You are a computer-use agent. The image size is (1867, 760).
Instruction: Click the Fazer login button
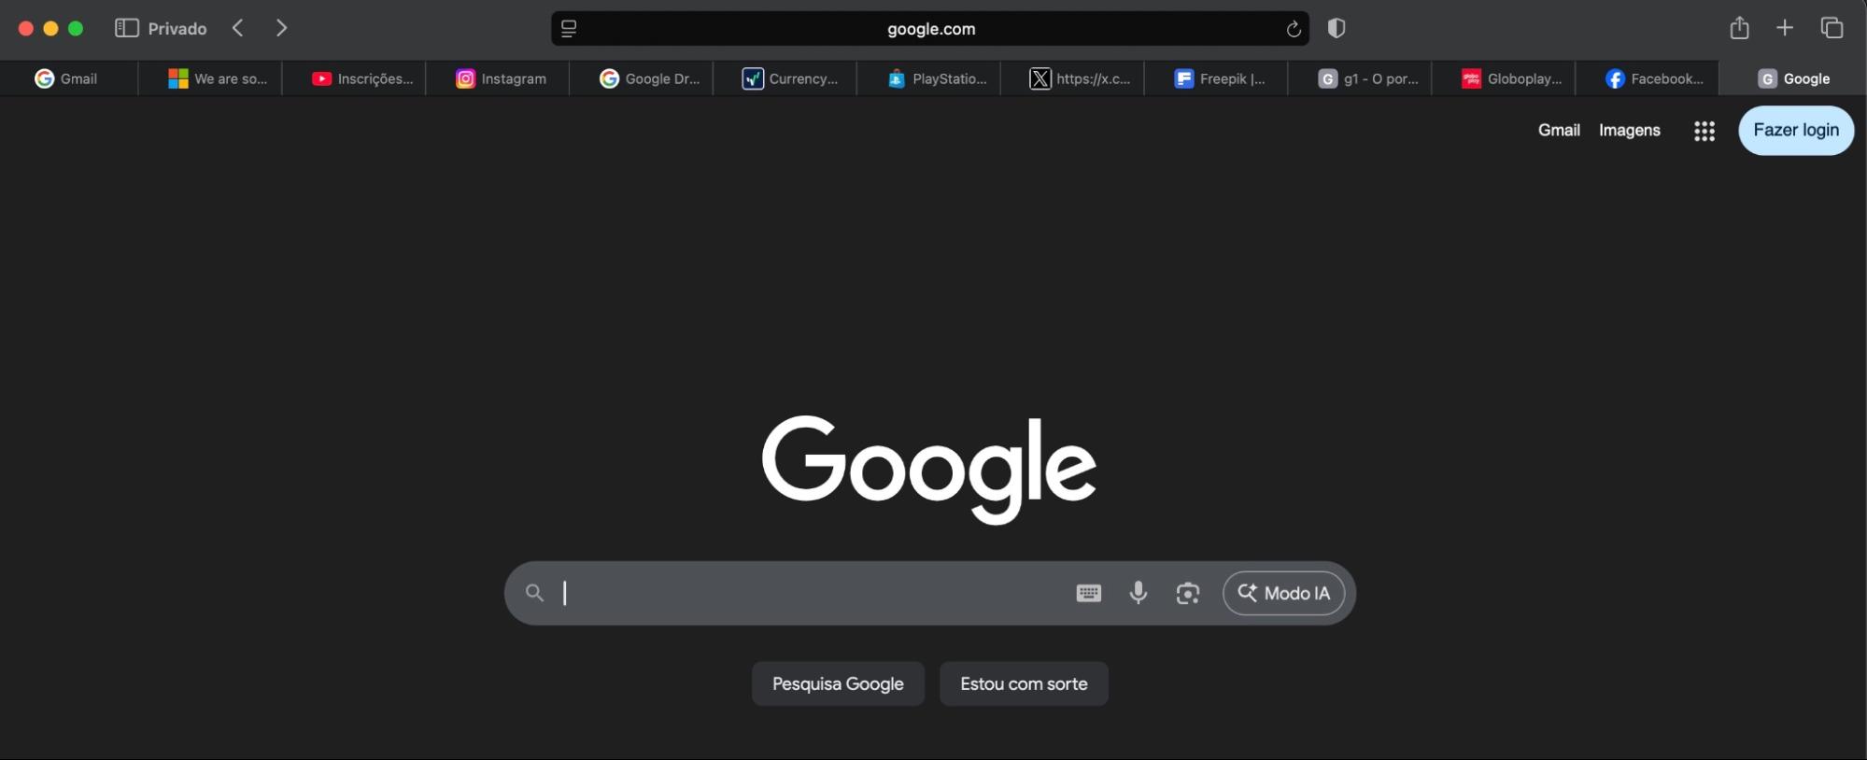pyautogui.click(x=1795, y=131)
